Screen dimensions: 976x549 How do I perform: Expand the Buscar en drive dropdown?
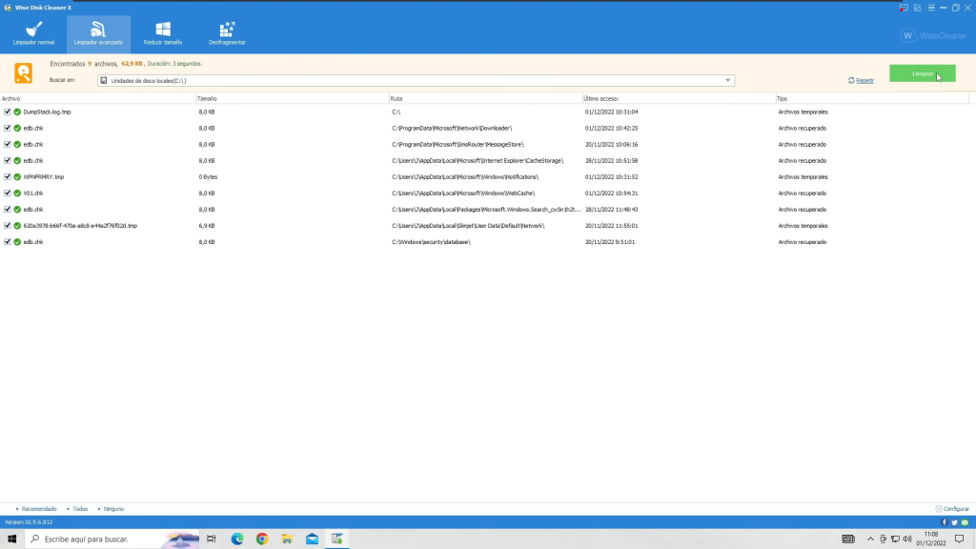click(728, 81)
